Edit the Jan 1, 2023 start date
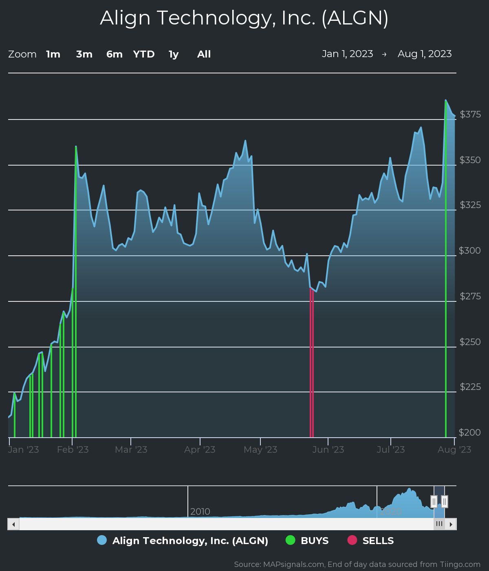This screenshot has height=571, width=489. pyautogui.click(x=347, y=54)
